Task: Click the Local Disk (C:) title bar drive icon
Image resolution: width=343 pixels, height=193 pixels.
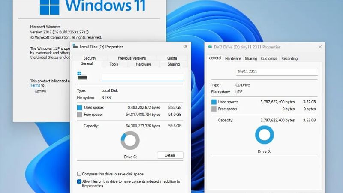Action: click(x=75, y=47)
